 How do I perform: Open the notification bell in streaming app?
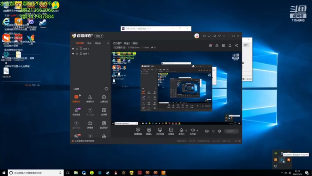[230, 45]
